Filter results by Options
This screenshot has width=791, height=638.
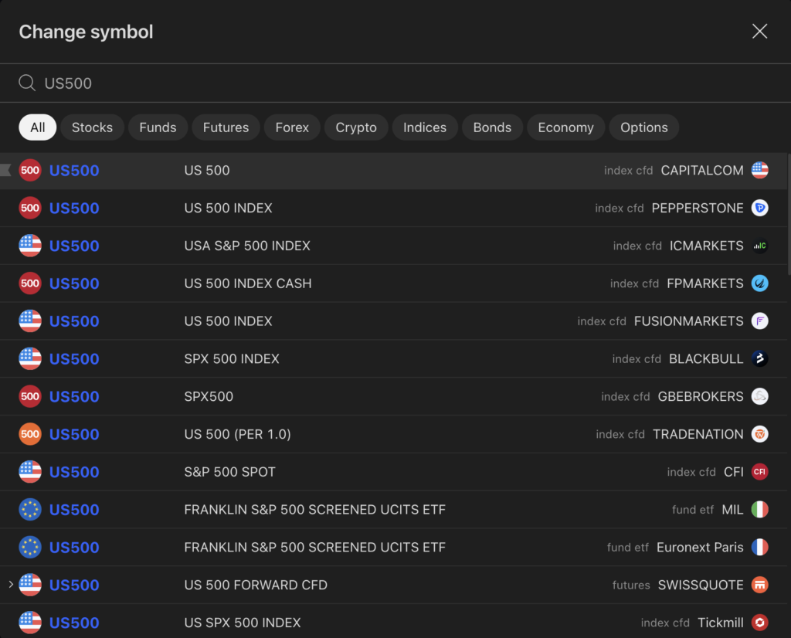pos(643,127)
